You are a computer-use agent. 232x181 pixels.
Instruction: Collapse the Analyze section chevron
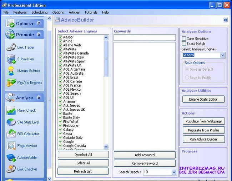(39, 98)
